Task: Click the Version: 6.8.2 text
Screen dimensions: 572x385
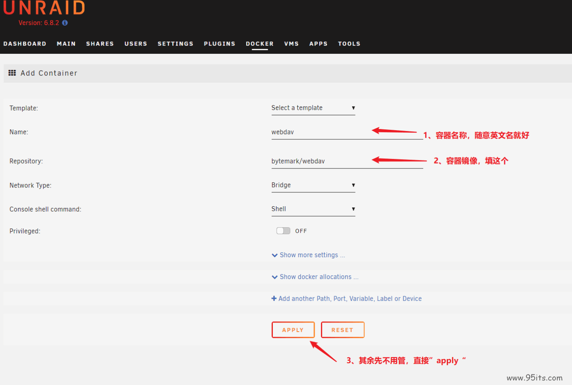Action: [39, 23]
